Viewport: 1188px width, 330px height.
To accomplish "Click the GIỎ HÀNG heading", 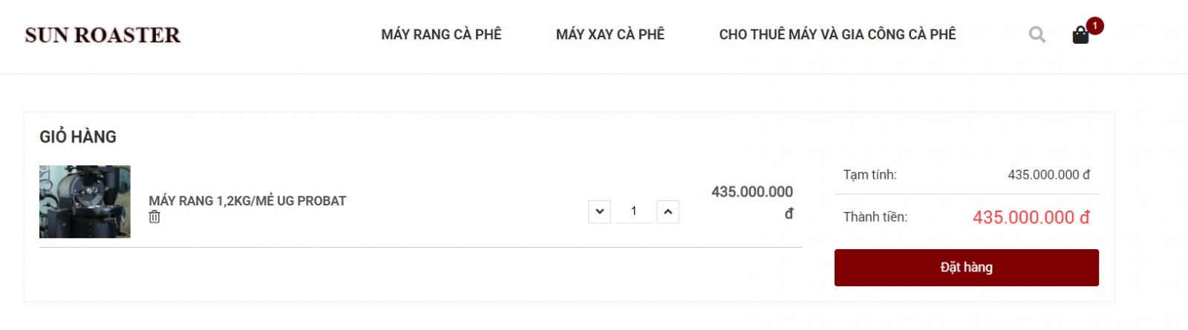I will click(x=78, y=136).
